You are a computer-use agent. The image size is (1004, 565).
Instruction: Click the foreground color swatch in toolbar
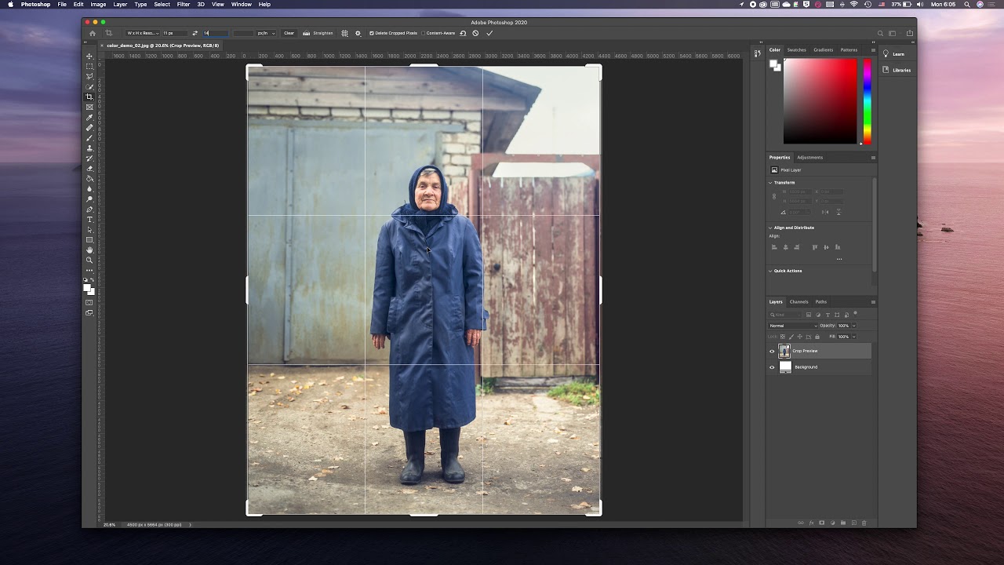[x=87, y=287]
